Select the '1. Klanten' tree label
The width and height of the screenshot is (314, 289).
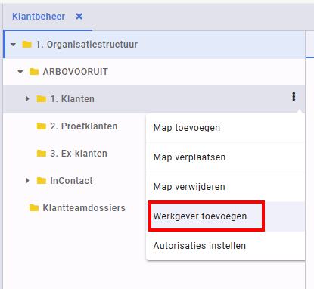[72, 99]
